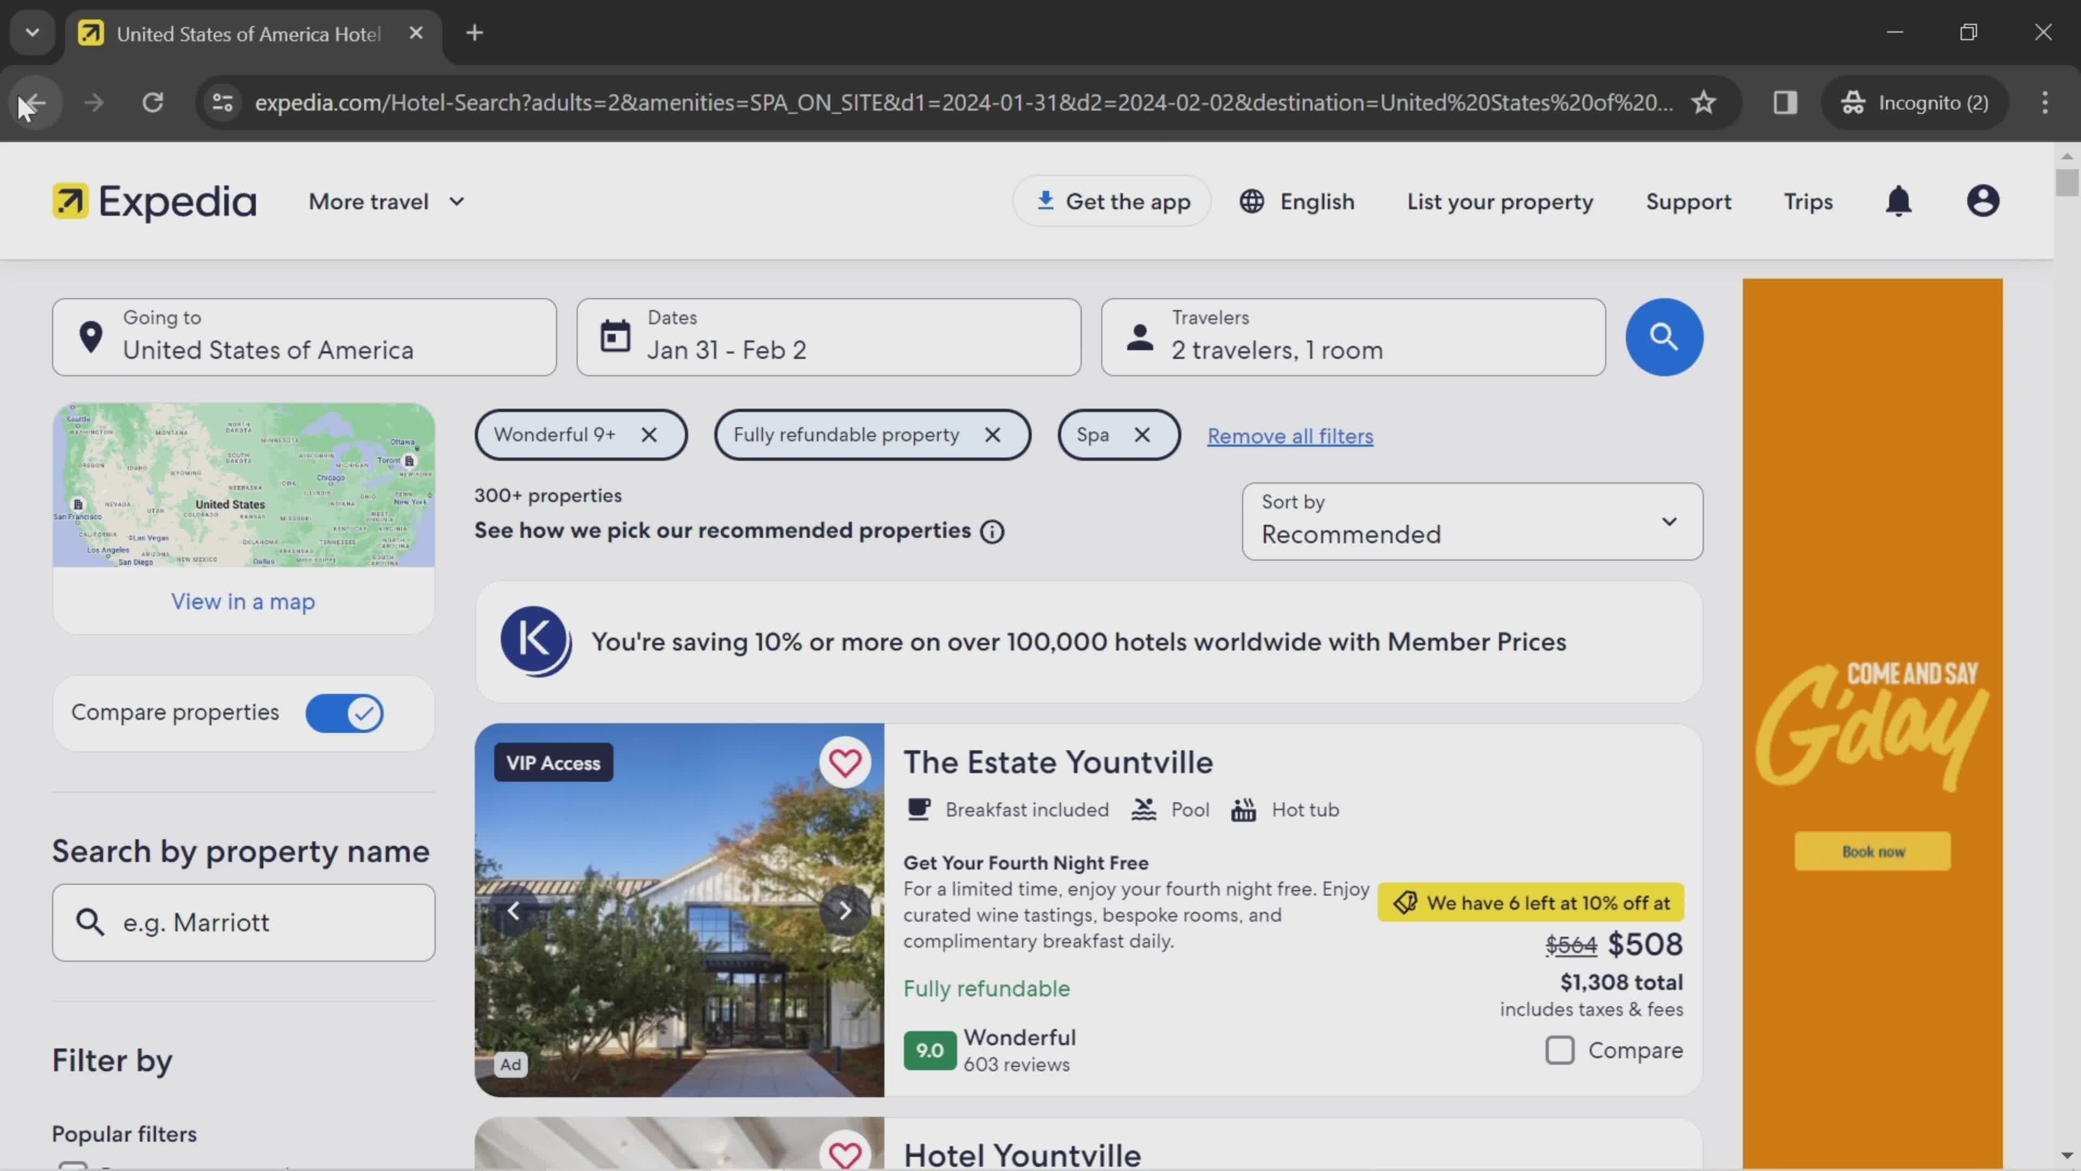2081x1171 pixels.
Task: Remove the Spa filter chip
Action: click(x=1141, y=435)
